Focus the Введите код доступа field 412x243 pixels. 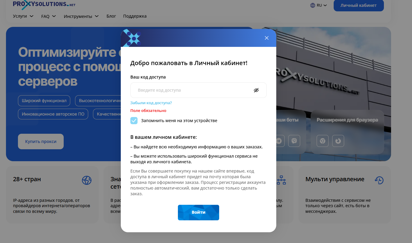point(199,90)
